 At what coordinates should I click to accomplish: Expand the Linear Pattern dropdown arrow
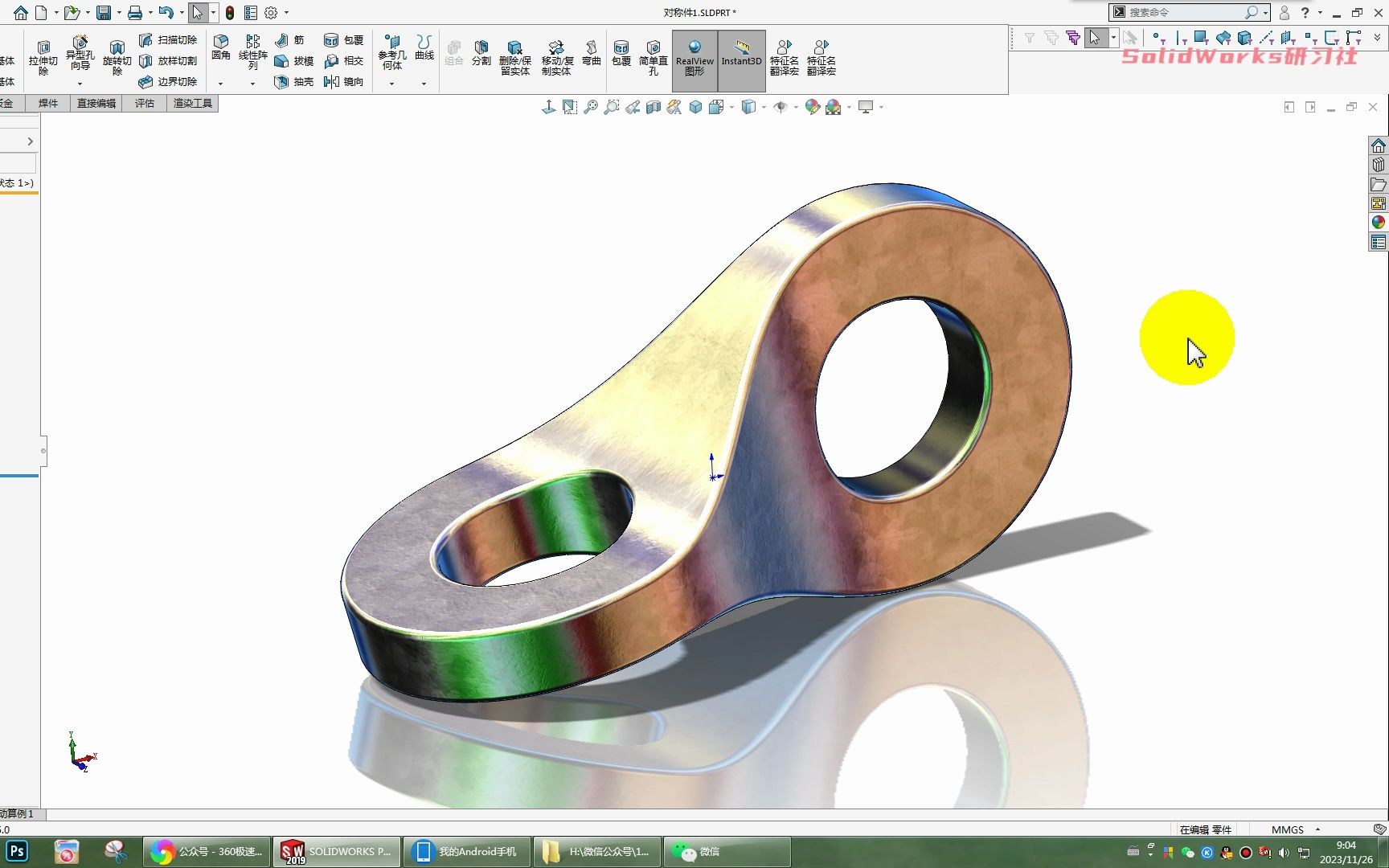coord(252,84)
